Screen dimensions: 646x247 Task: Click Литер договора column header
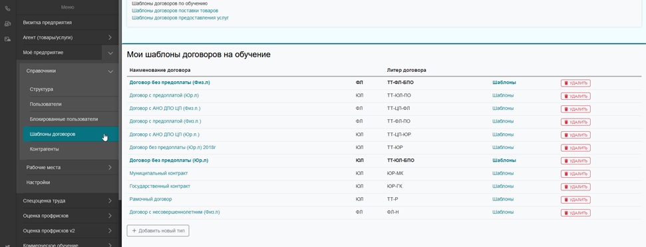pyautogui.click(x=406, y=70)
